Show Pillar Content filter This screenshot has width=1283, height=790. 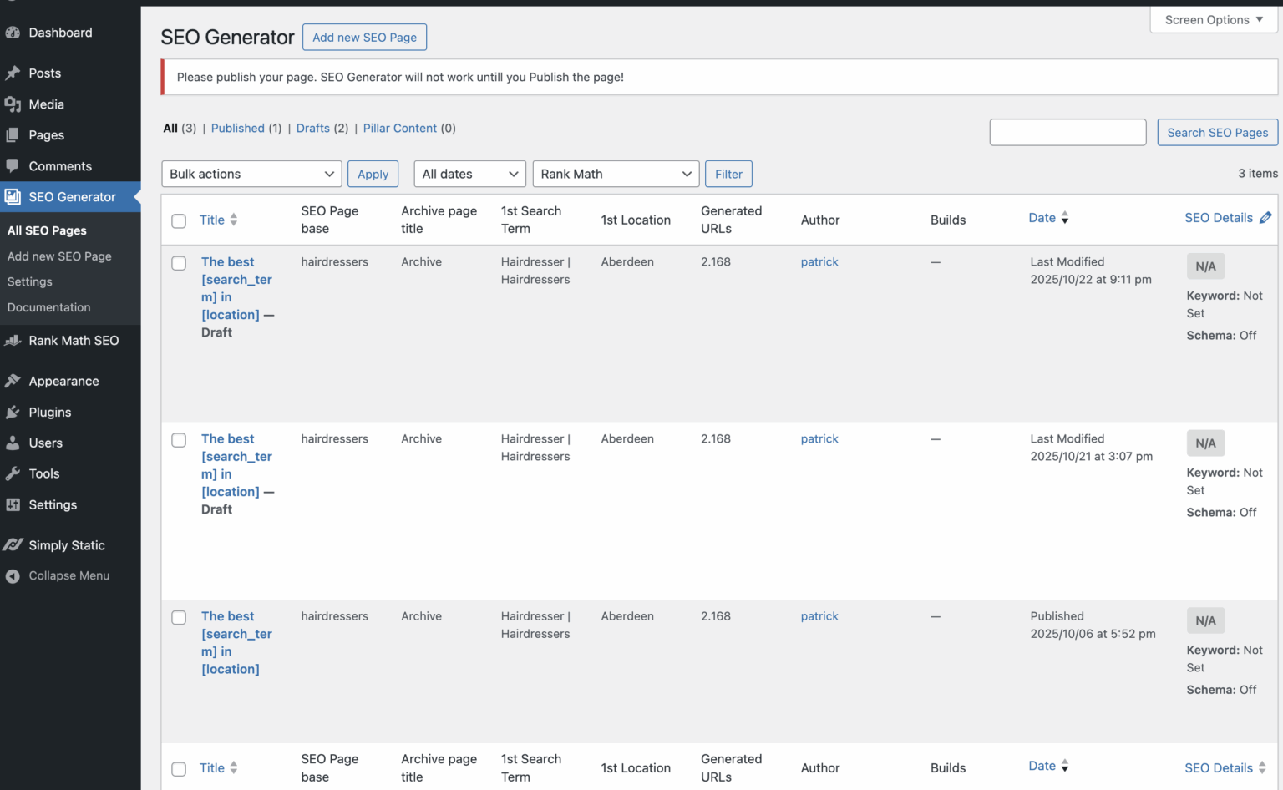point(400,128)
